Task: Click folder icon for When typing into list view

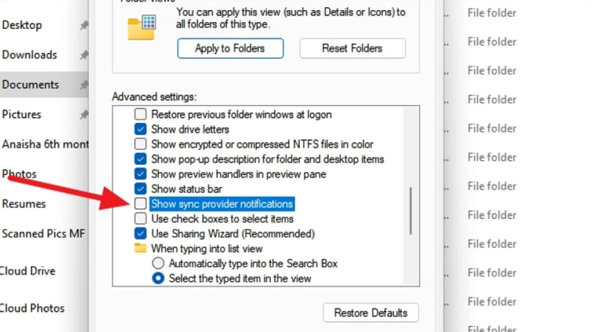Action: (x=141, y=248)
